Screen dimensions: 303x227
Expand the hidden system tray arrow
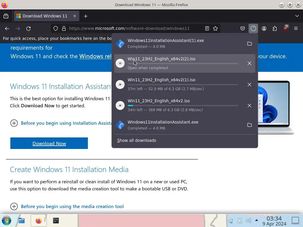(257, 220)
